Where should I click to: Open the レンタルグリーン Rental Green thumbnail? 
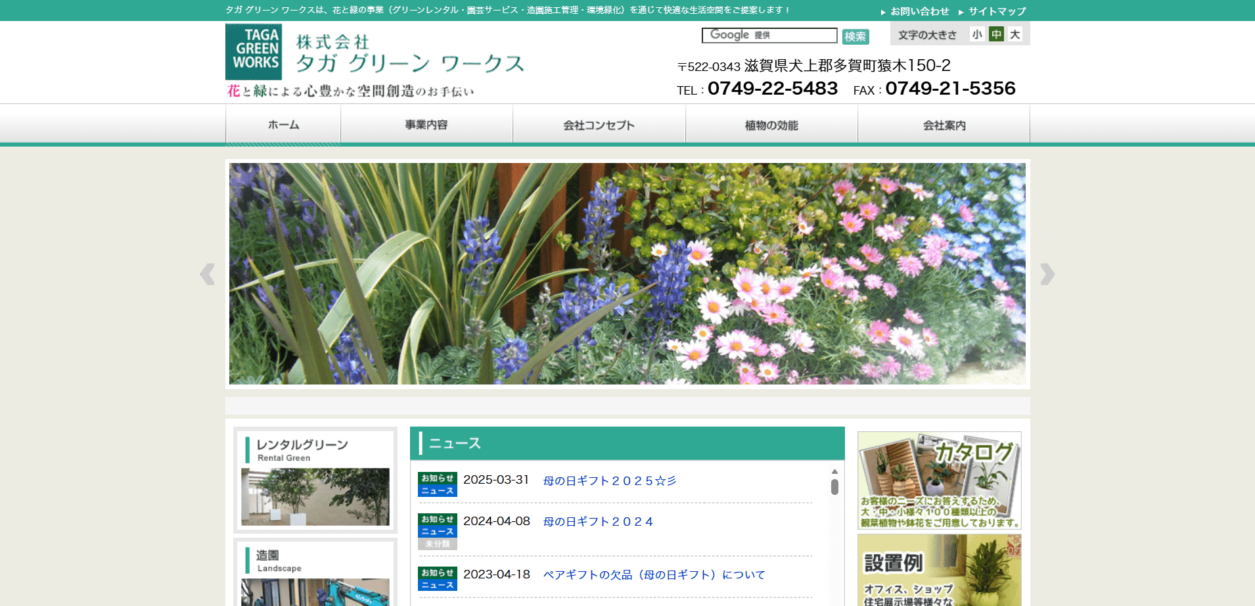click(x=315, y=496)
